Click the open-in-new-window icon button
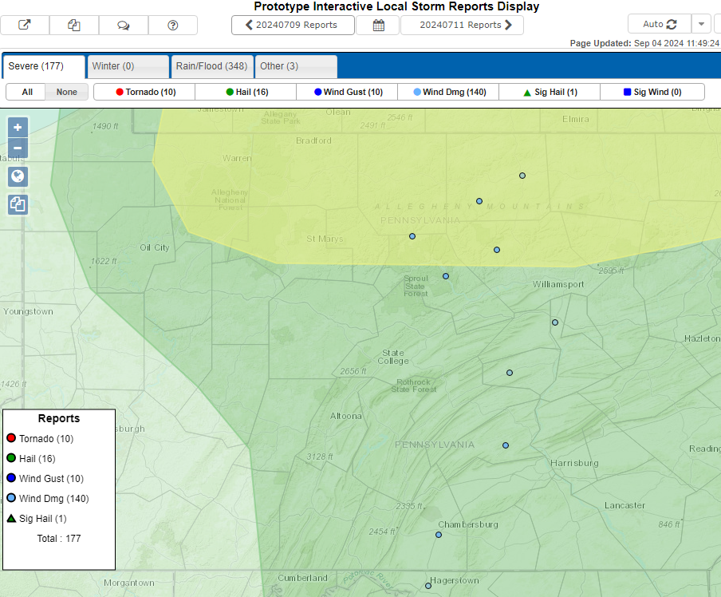721x597 pixels. 25,25
